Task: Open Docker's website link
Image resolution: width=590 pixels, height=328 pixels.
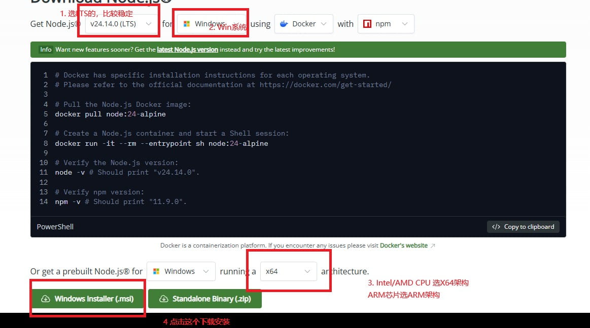Action: 404,245
